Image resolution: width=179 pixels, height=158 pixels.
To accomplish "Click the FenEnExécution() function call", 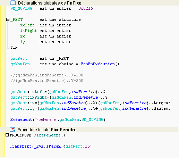I will [x=100, y=64].
